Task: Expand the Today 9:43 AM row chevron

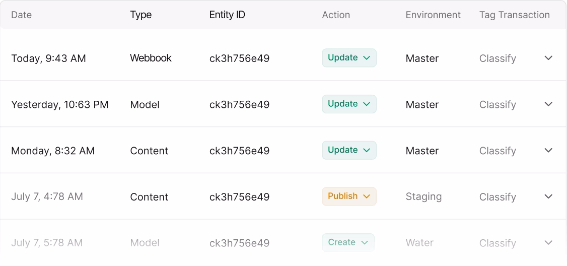Action: pyautogui.click(x=549, y=58)
